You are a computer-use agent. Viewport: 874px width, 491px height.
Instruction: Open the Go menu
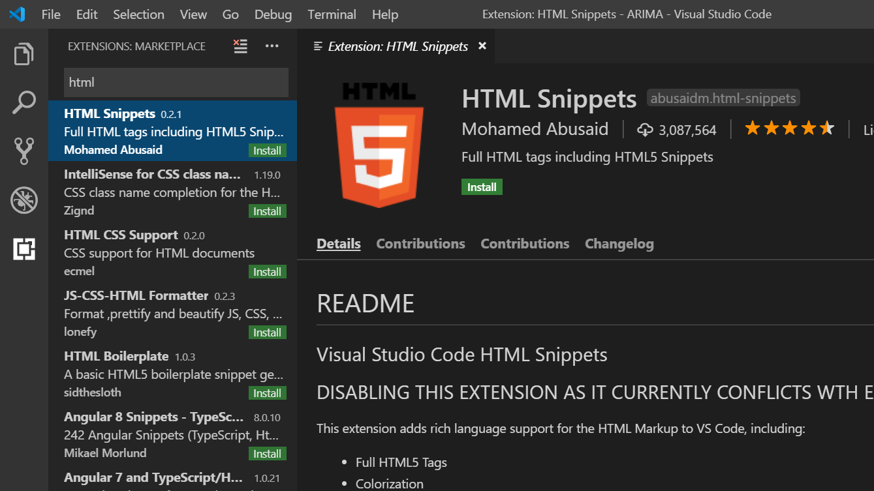pyautogui.click(x=230, y=14)
